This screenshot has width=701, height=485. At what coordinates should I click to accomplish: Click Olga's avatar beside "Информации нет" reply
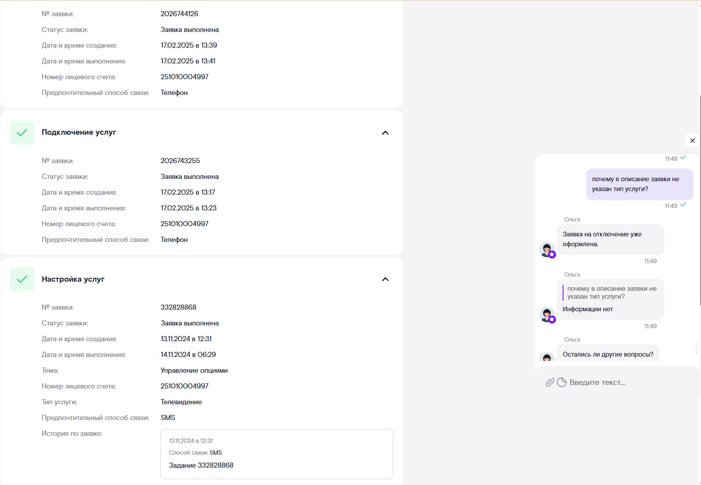[x=547, y=315]
